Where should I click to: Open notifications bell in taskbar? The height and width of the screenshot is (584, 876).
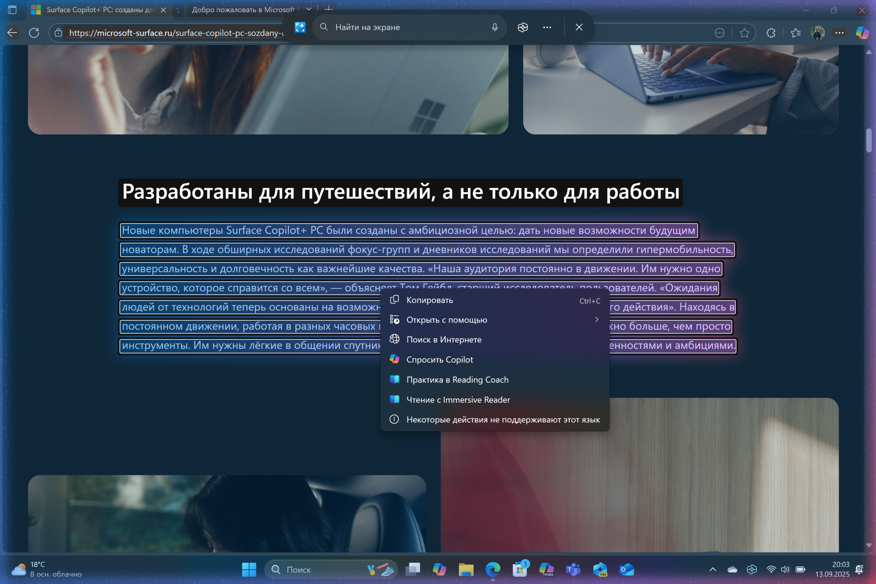860,570
